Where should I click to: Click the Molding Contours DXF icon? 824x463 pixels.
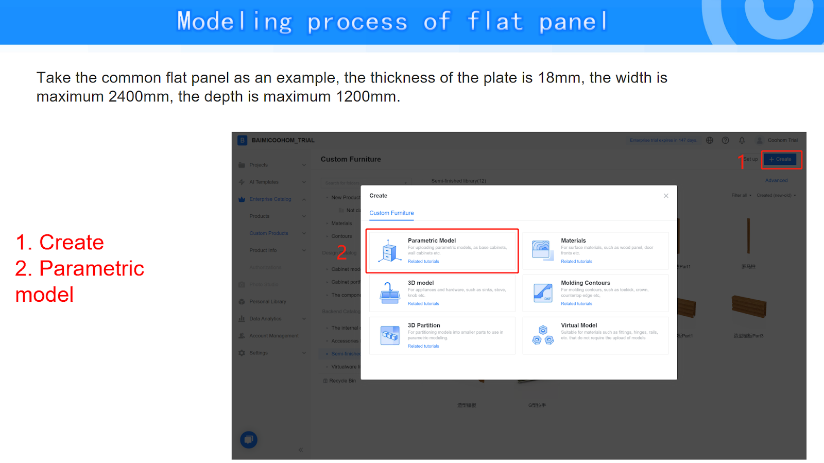point(543,293)
